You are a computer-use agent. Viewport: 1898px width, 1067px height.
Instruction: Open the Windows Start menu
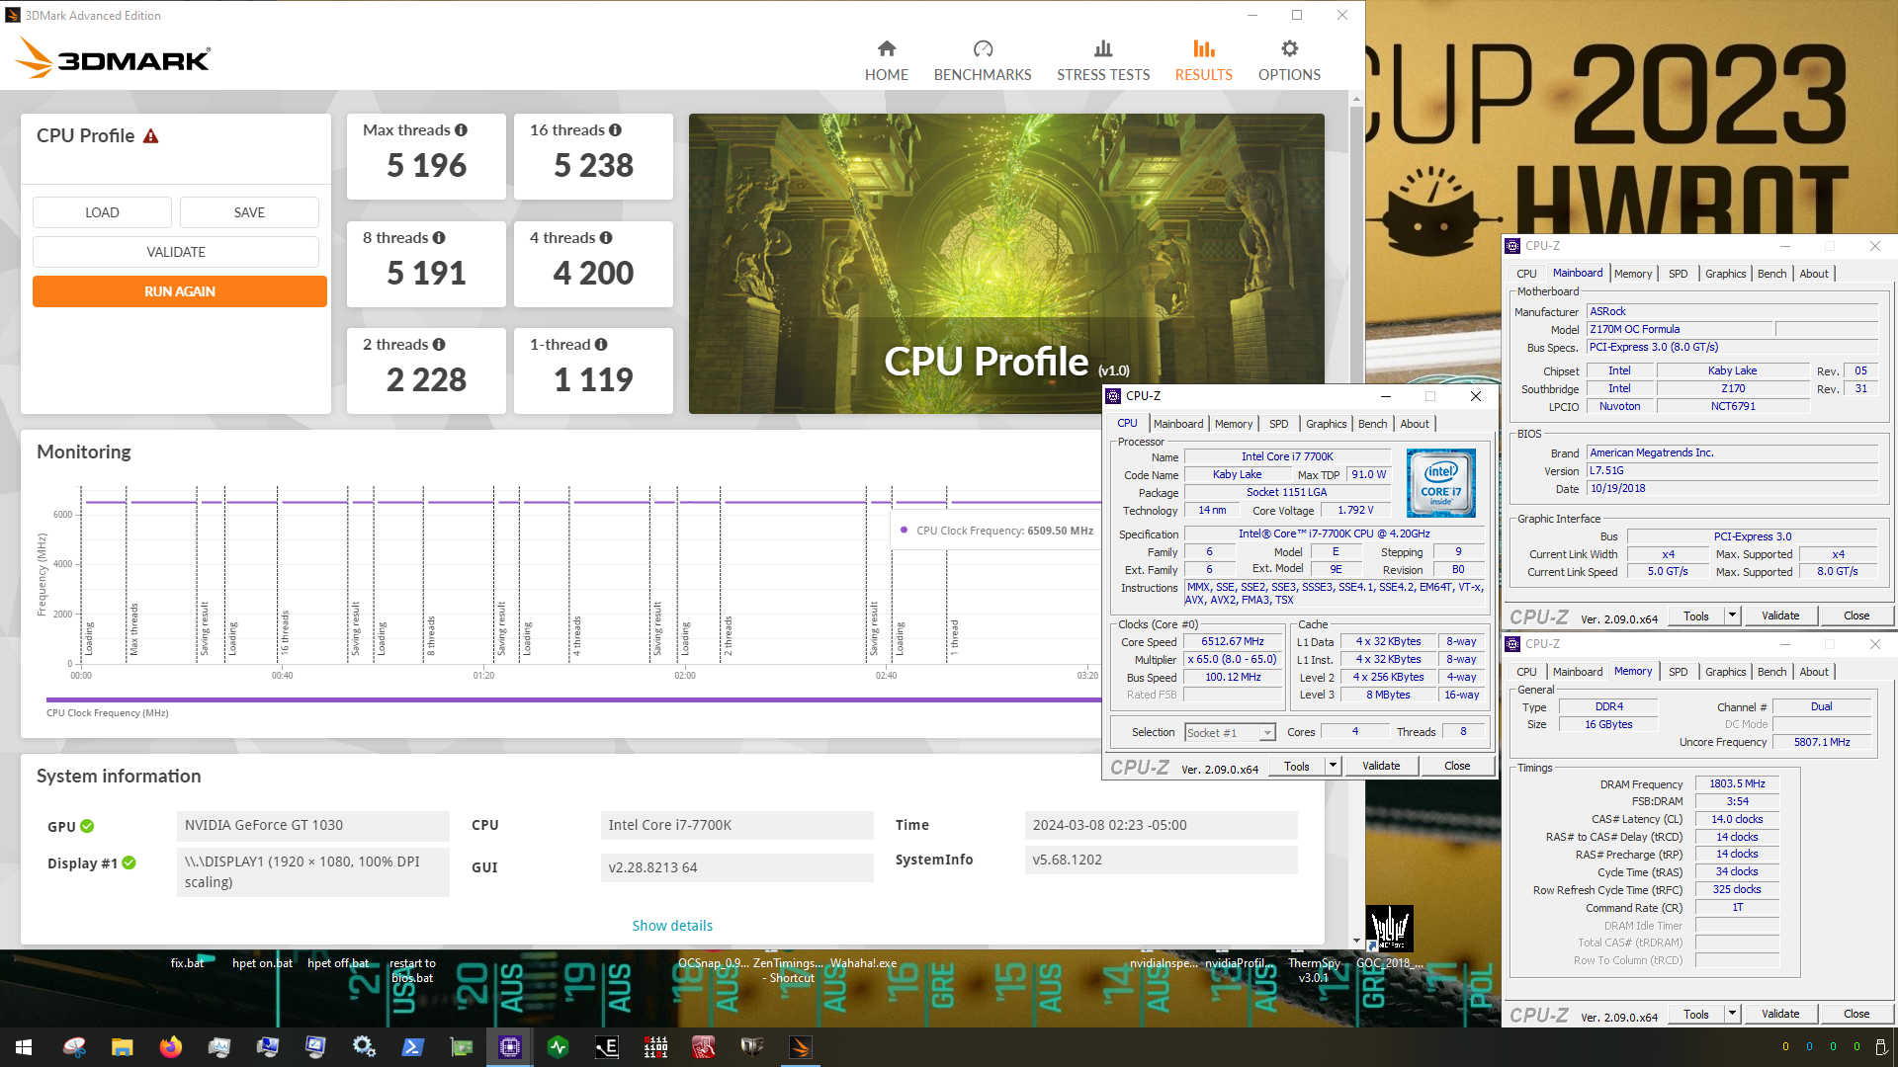(x=24, y=1046)
